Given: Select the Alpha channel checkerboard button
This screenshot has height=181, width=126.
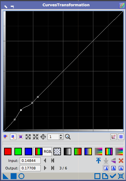Looking at the screenshot, I should (57, 152).
